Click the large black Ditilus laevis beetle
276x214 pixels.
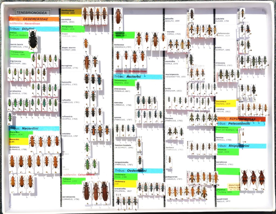33,40
